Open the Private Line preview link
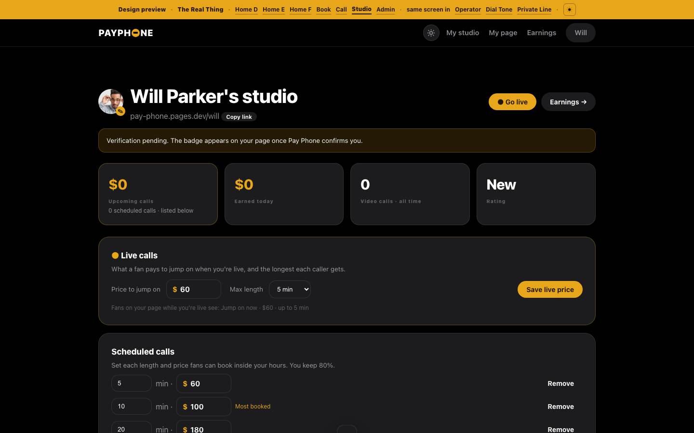694x433 pixels. [x=534, y=10]
